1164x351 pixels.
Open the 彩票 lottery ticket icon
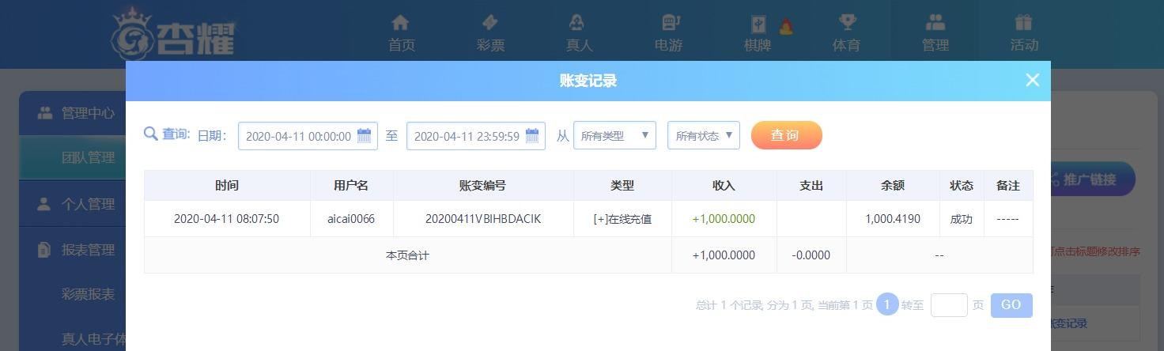(x=490, y=22)
